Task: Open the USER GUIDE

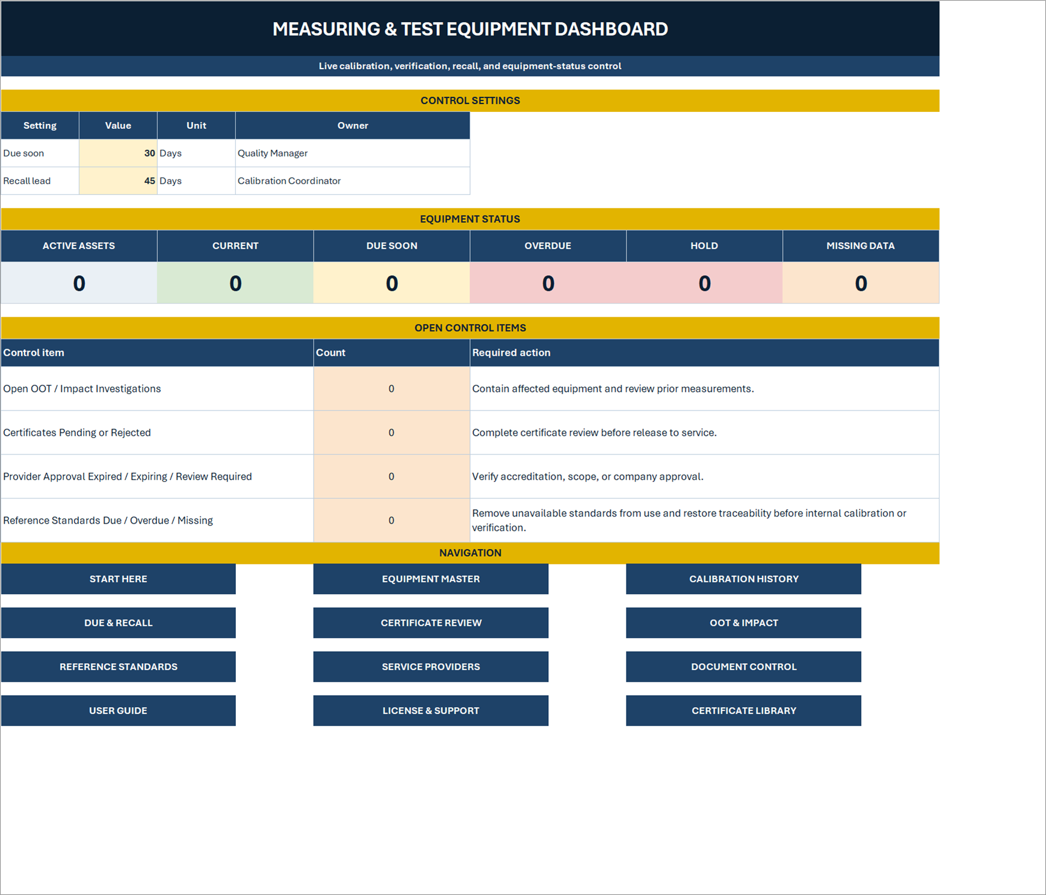Action: click(x=118, y=711)
